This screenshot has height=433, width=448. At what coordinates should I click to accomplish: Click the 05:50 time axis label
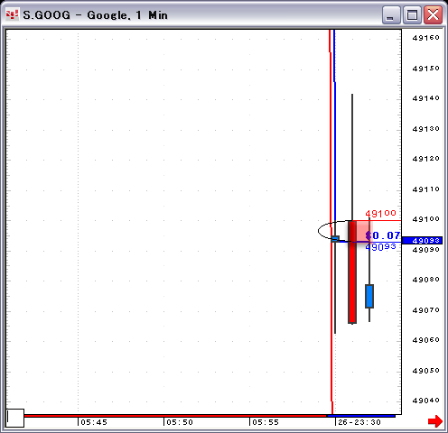click(180, 422)
